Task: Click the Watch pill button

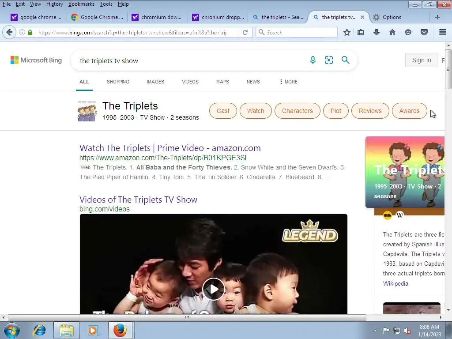Action: (x=256, y=111)
